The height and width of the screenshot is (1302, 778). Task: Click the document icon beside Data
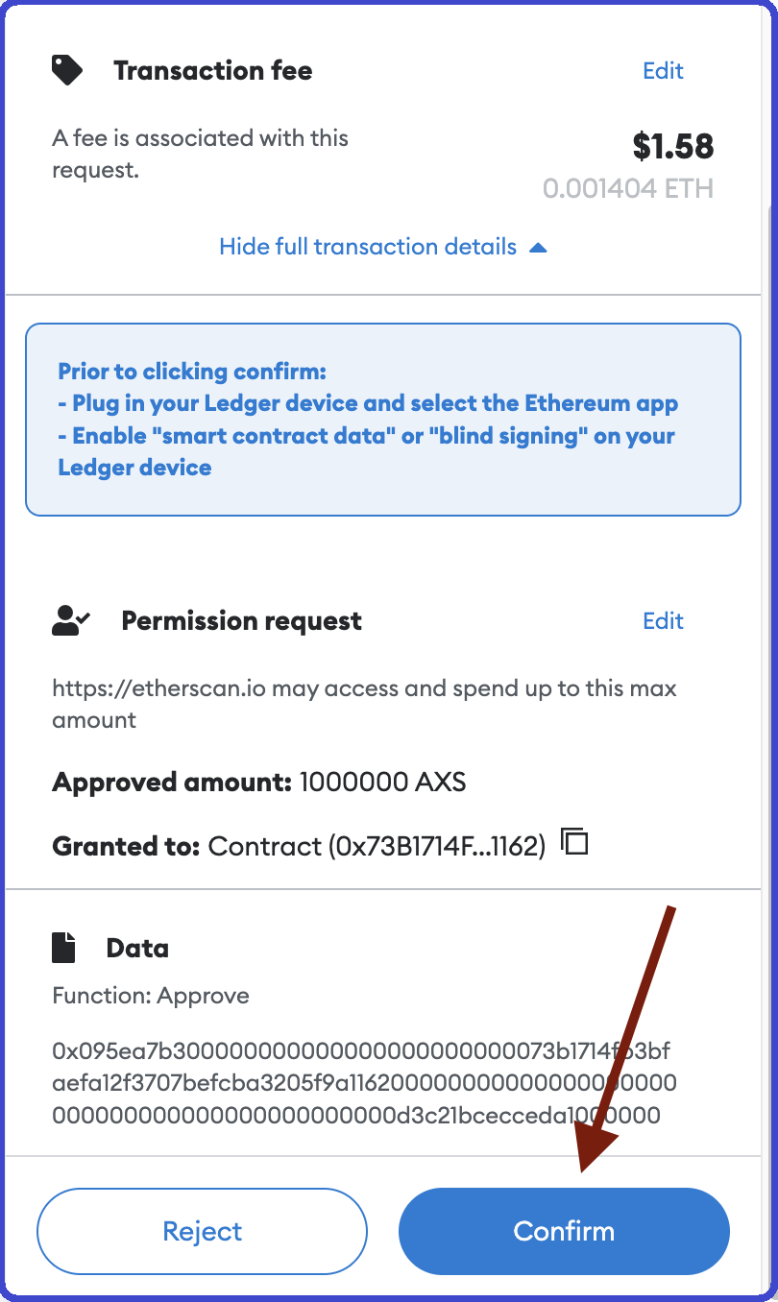coord(63,948)
